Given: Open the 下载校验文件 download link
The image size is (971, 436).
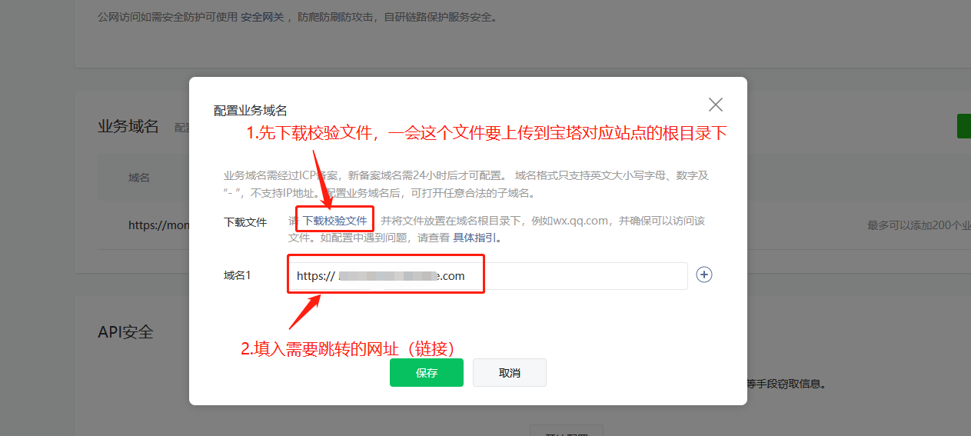Looking at the screenshot, I should click(x=334, y=221).
